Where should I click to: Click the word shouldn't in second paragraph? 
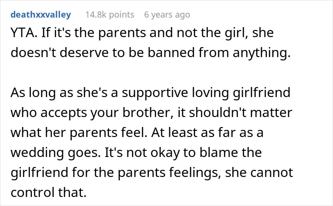[218, 112]
